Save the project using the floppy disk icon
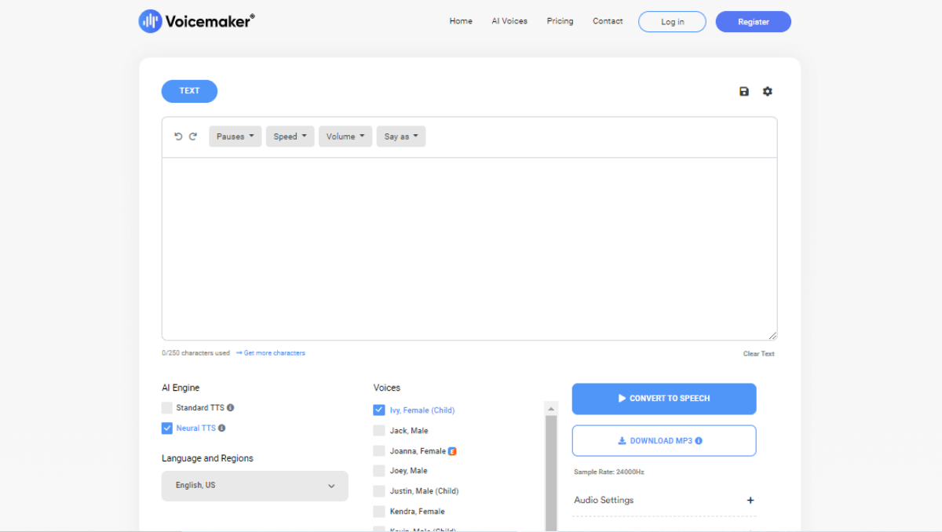This screenshot has width=942, height=532. [x=744, y=91]
